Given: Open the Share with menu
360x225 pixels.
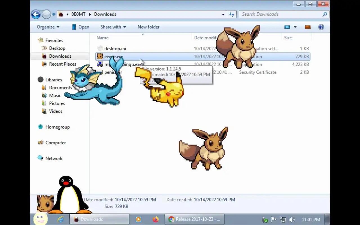Looking at the screenshot, I should pos(113,27).
